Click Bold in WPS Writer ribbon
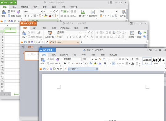Screen dimensions: 166x121 pos(65,63)
